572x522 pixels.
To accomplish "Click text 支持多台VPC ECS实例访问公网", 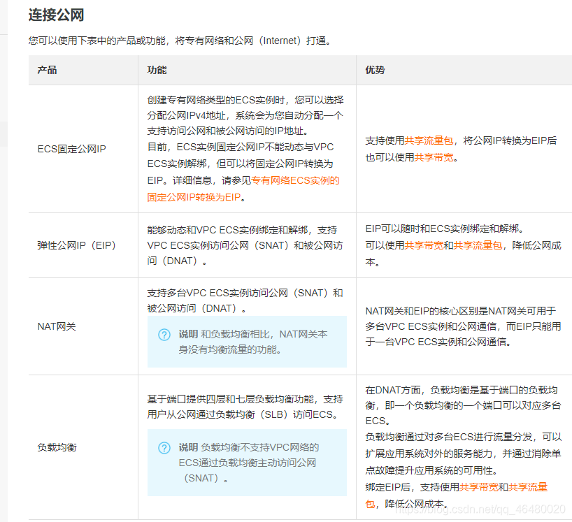I will [x=217, y=293].
